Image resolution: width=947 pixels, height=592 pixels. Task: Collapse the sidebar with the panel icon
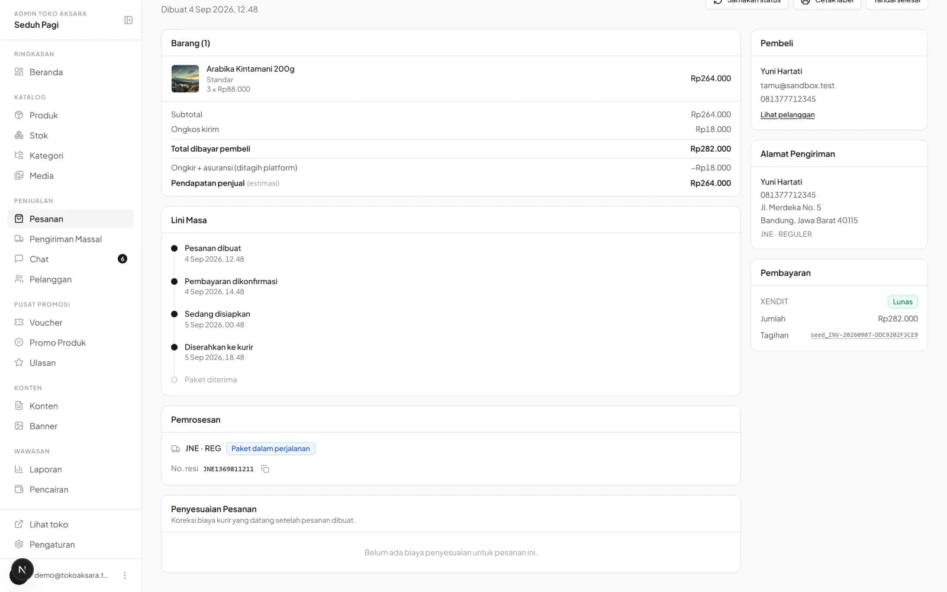click(128, 20)
